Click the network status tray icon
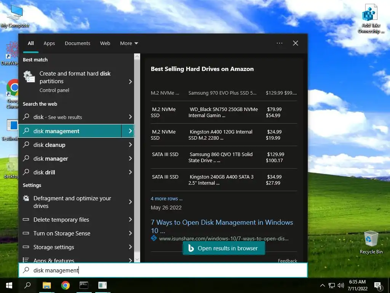390x293 pixels. coord(332,285)
